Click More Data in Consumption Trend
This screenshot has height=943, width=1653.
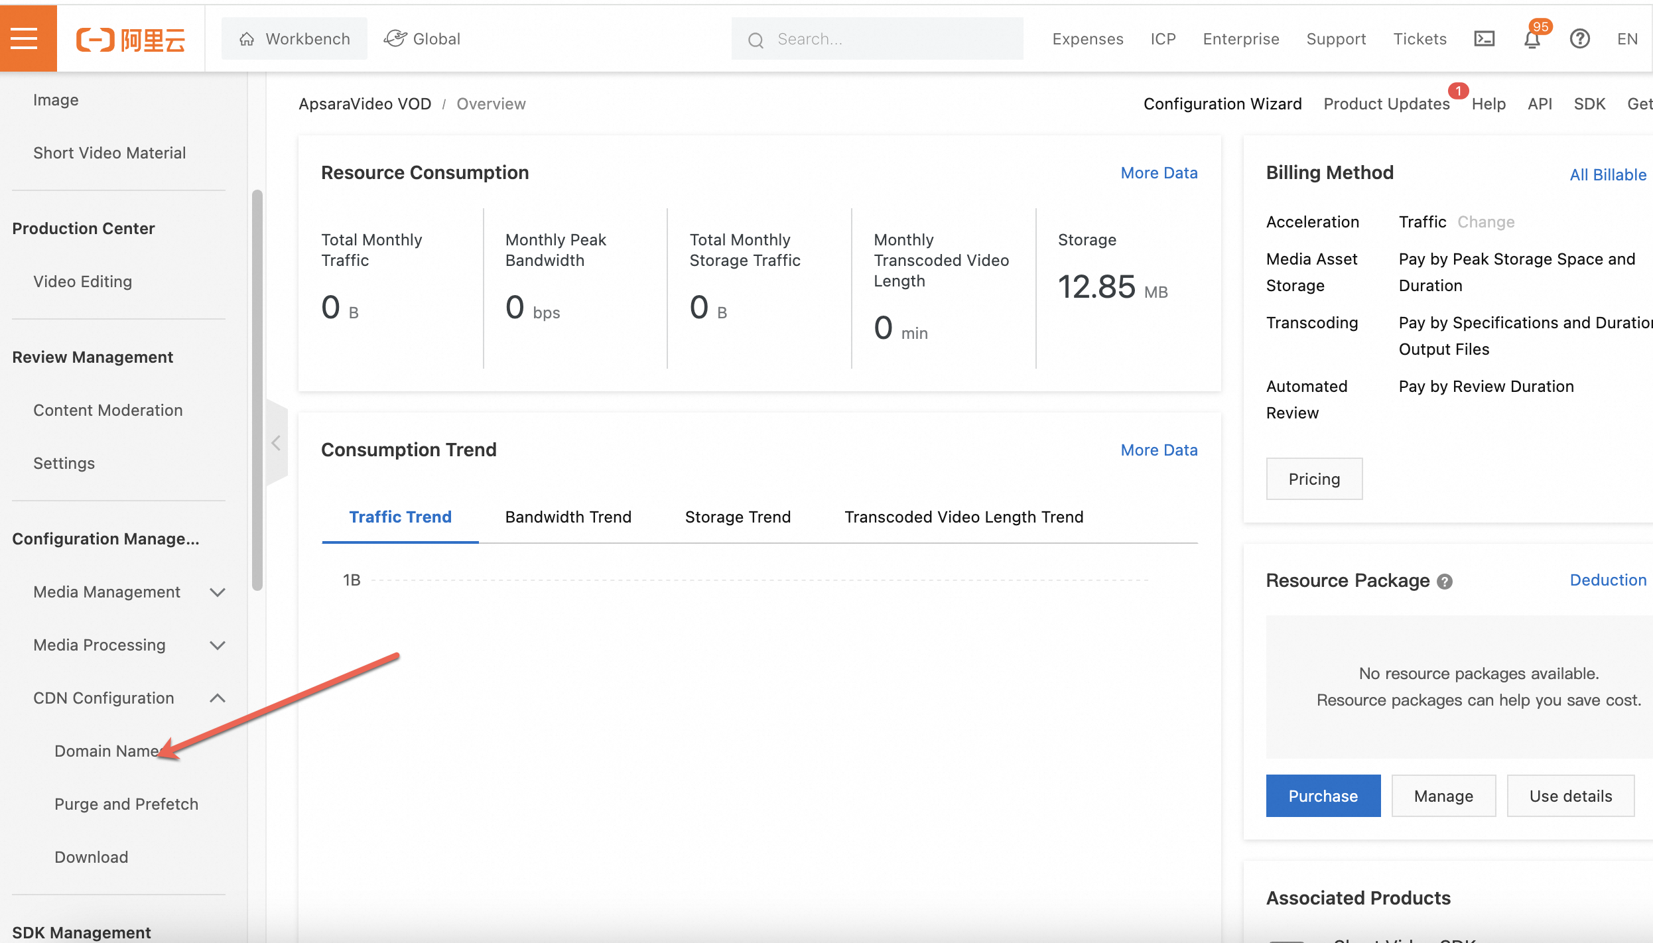point(1159,450)
